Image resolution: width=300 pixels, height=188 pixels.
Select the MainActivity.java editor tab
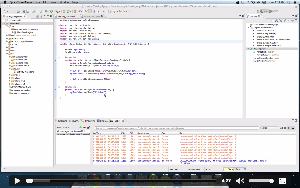pos(92,16)
